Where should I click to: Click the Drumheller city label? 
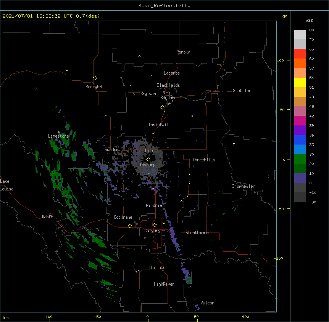point(244,186)
